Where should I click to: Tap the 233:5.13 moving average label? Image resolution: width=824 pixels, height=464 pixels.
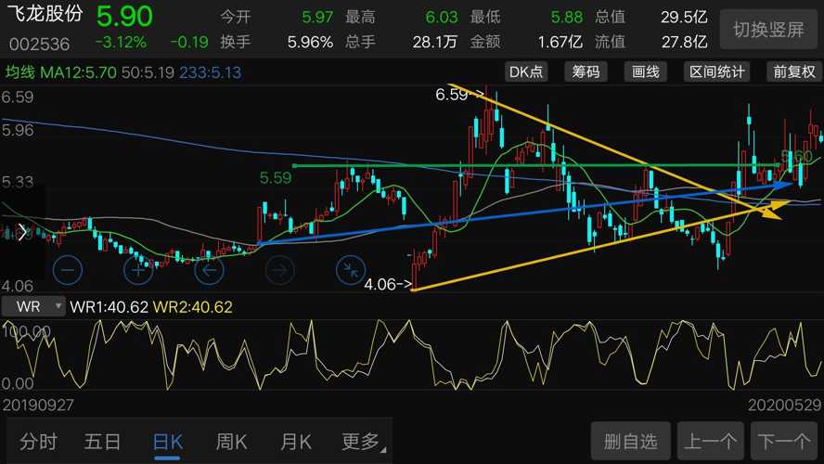(211, 72)
